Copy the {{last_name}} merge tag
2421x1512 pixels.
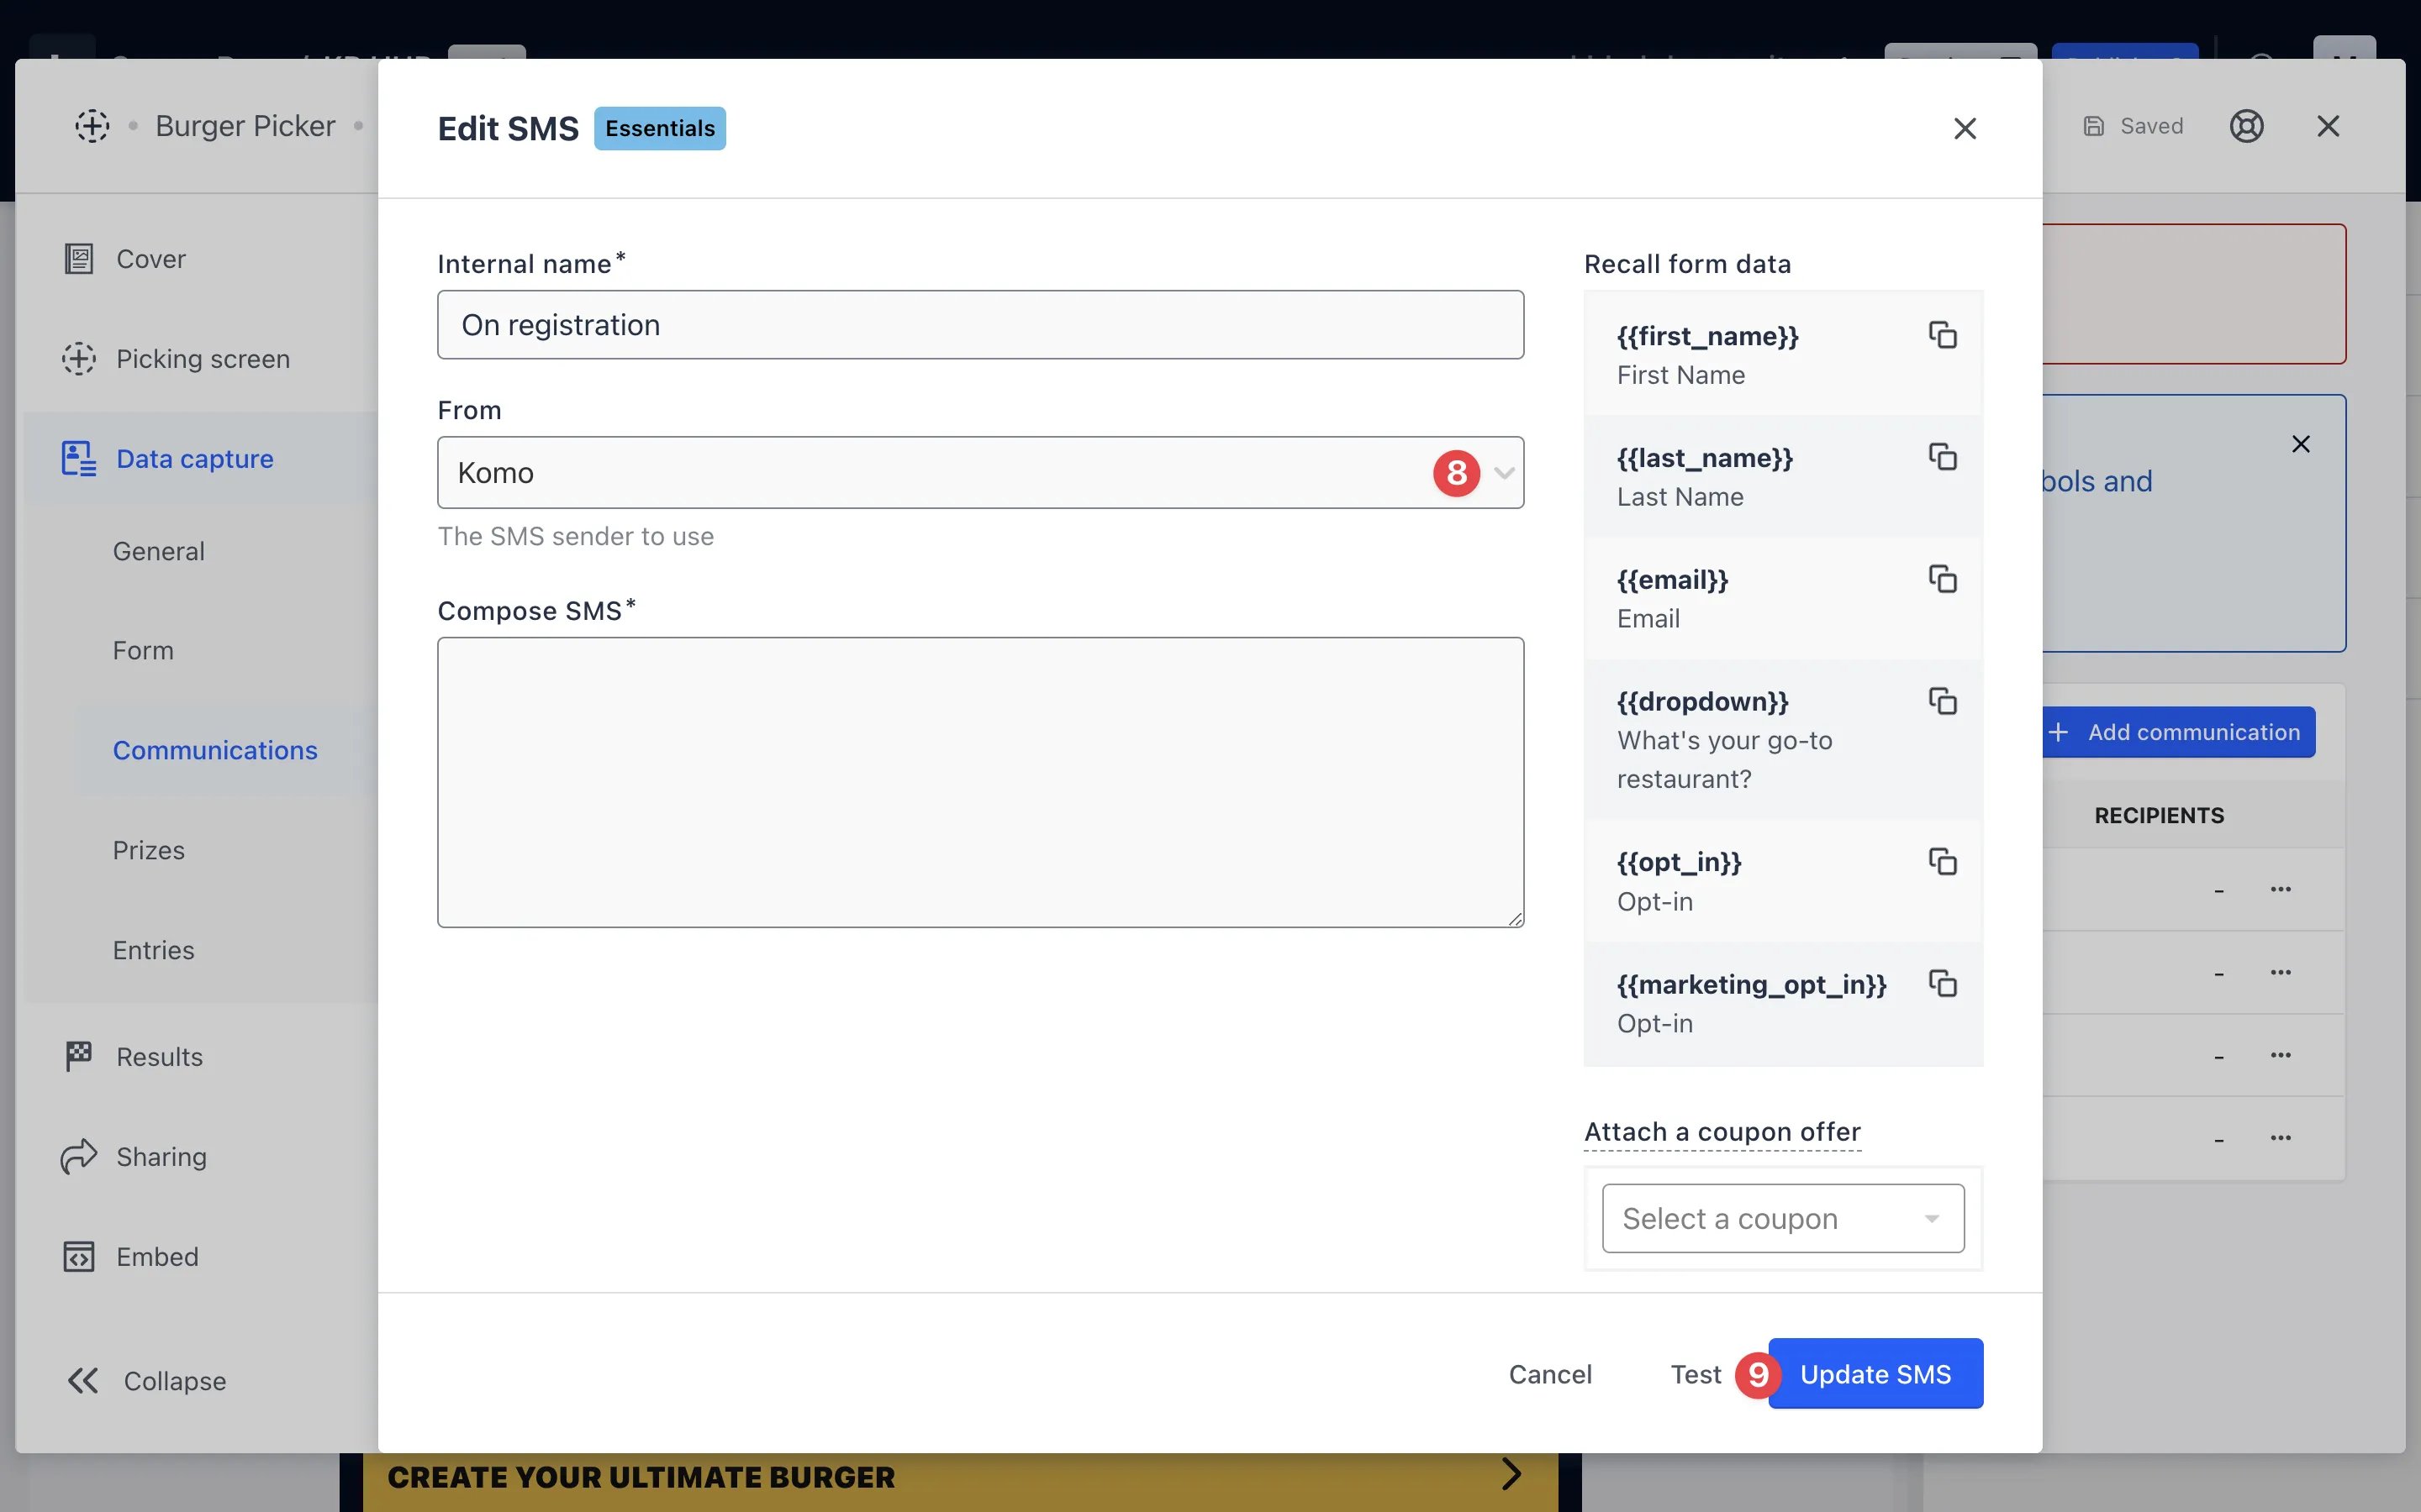[1942, 457]
